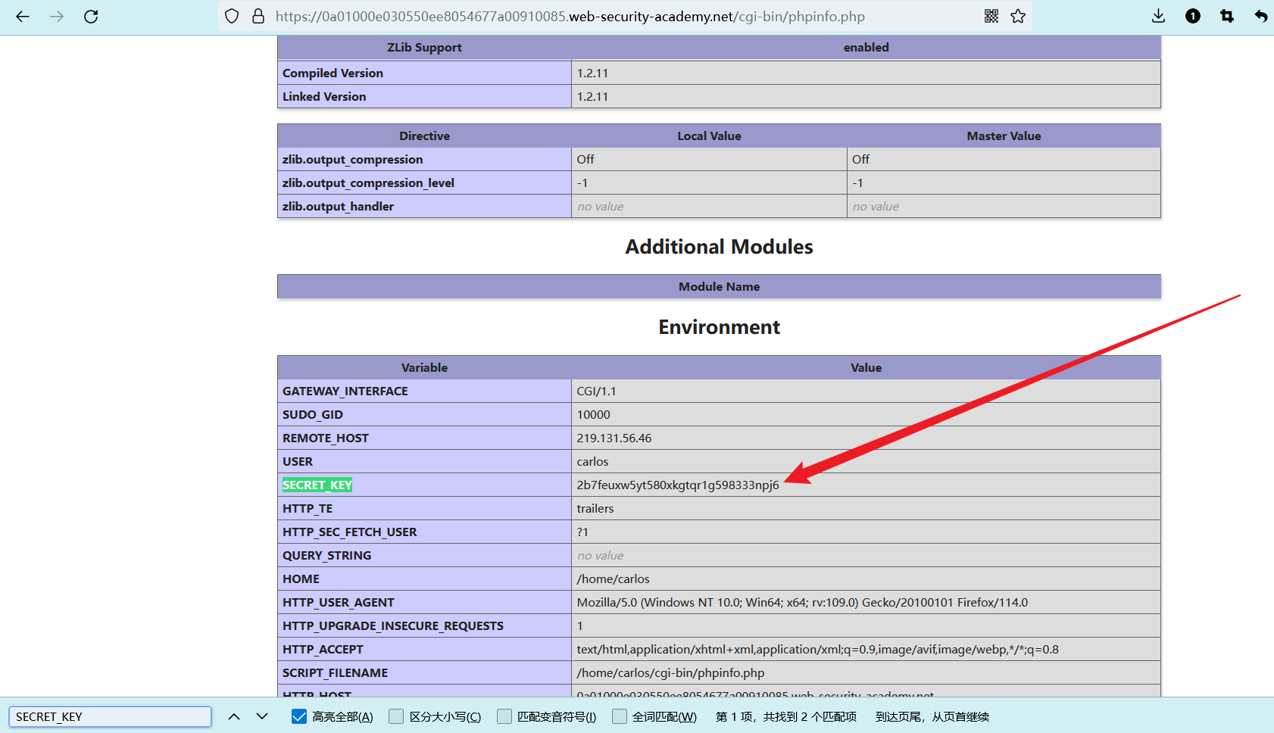Click the forward navigation arrow
This screenshot has width=1274, height=733.
pos(57,17)
